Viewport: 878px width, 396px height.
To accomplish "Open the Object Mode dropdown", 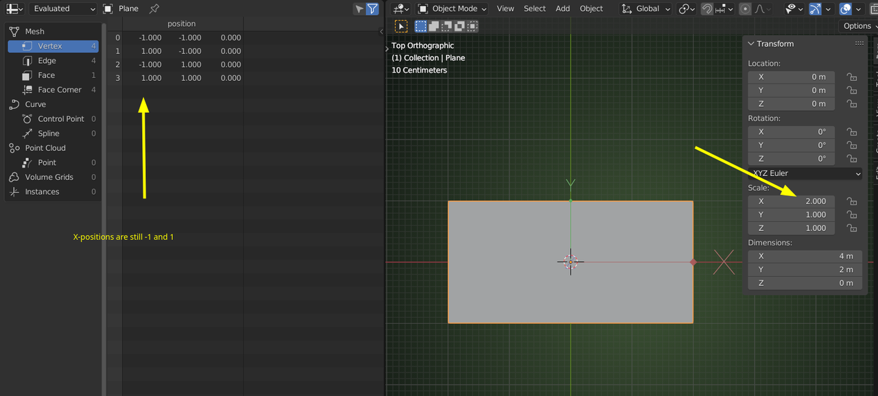I will [x=452, y=9].
